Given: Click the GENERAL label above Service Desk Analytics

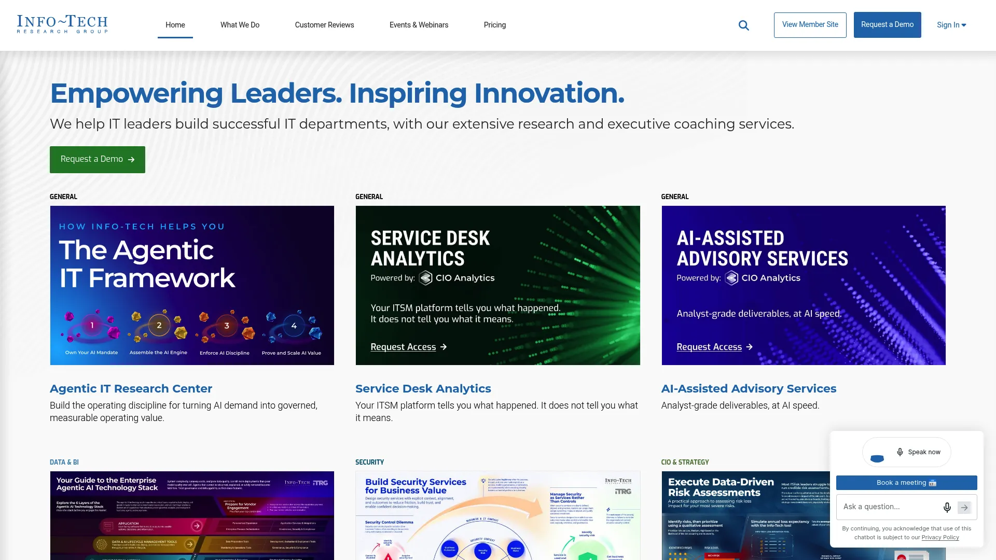Looking at the screenshot, I should pos(369,197).
